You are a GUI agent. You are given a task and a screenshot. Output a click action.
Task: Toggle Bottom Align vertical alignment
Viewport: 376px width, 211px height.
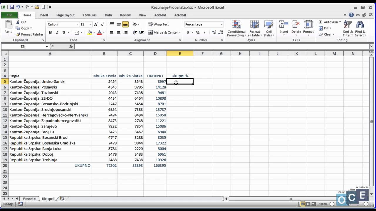pos(125,24)
